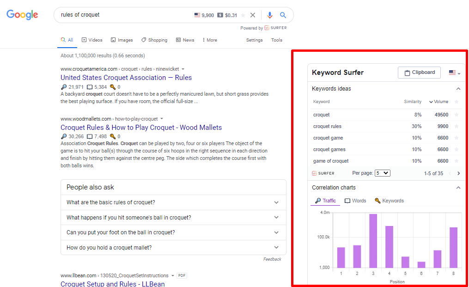Switch to News tab
This screenshot has width=469, height=287.
[x=185, y=40]
